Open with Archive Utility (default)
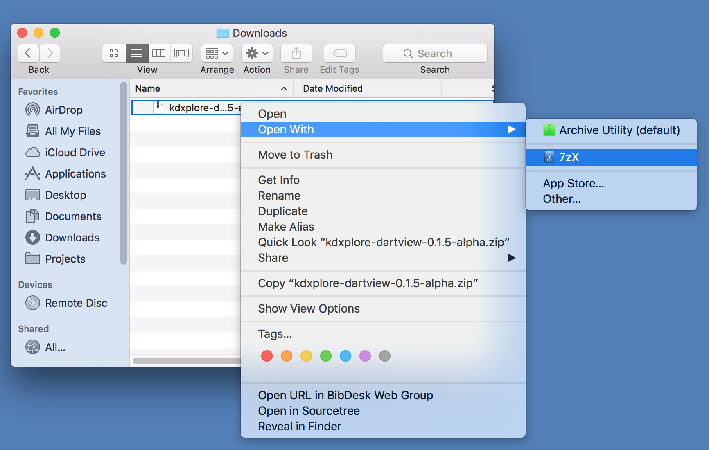Image resolution: width=709 pixels, height=450 pixels. coord(611,130)
